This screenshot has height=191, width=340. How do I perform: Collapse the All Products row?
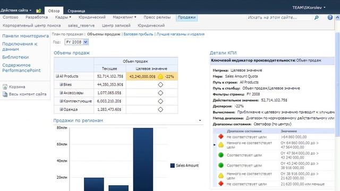pos(57,76)
